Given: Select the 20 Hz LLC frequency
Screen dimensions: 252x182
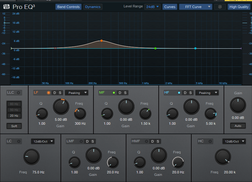Looking at the screenshot, I should click(14, 115).
